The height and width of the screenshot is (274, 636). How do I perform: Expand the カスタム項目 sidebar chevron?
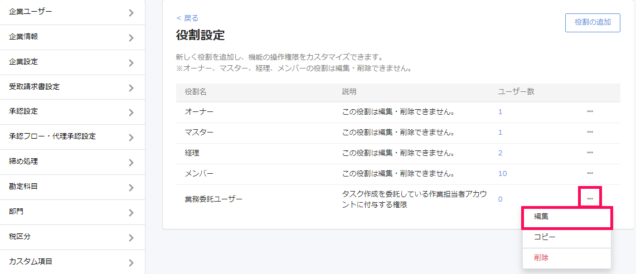pyautogui.click(x=130, y=263)
